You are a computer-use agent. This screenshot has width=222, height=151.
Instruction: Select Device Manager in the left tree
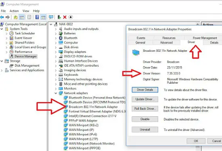pyautogui.click(x=25, y=57)
